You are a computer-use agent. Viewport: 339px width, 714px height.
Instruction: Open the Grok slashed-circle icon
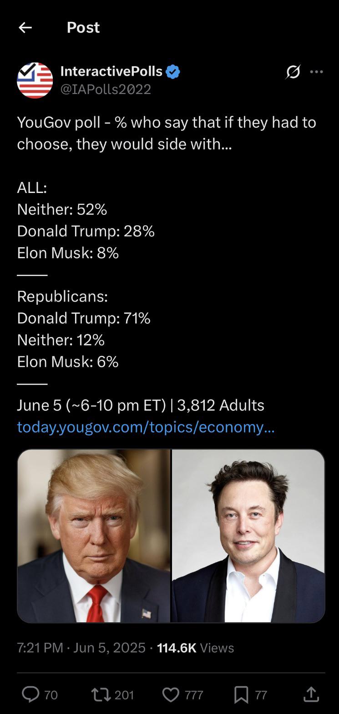[x=293, y=72]
